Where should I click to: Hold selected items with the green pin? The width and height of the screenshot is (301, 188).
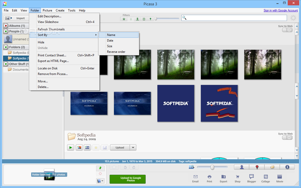coord(100,168)
